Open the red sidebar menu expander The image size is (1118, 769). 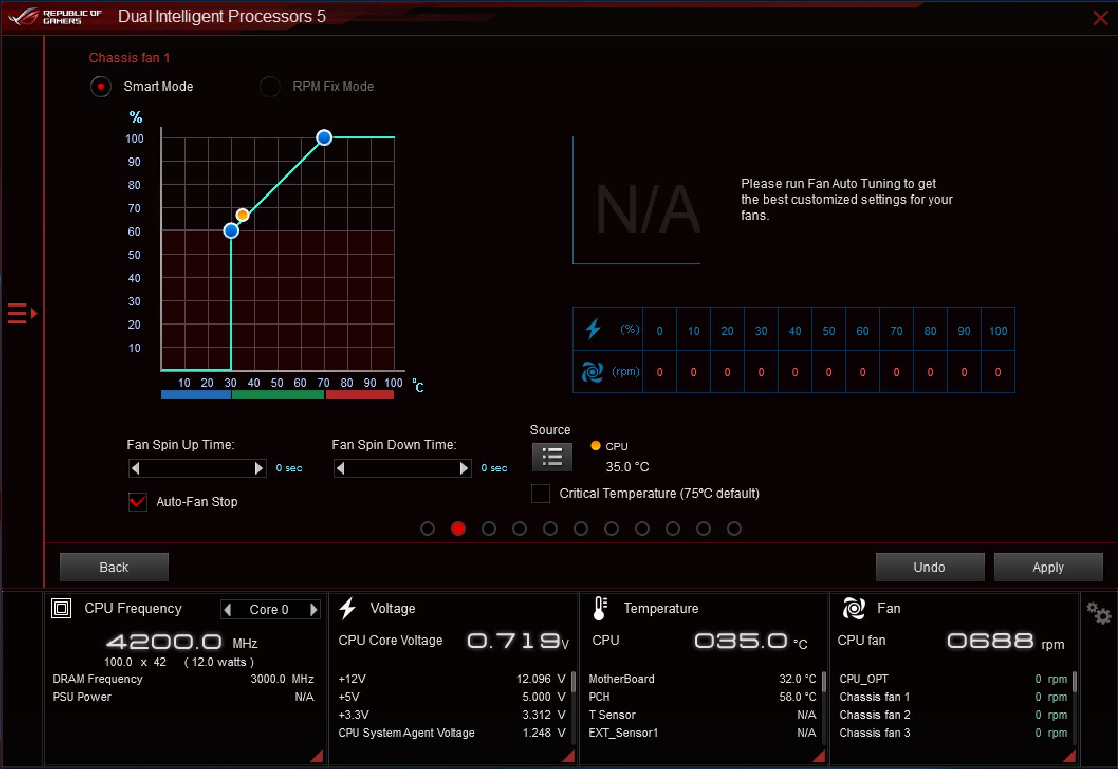(x=22, y=313)
